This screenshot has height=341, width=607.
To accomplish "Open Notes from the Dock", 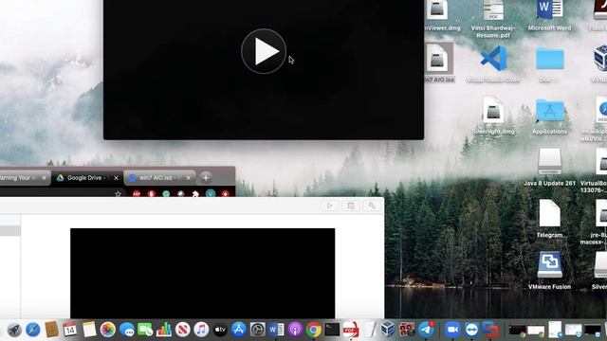I will click(89, 330).
